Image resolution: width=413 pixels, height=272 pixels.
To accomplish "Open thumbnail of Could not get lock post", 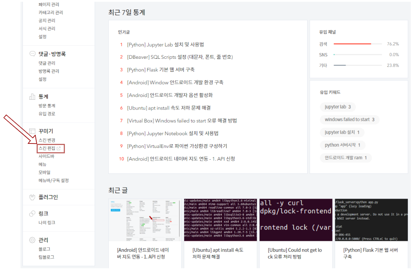I will click(296, 220).
